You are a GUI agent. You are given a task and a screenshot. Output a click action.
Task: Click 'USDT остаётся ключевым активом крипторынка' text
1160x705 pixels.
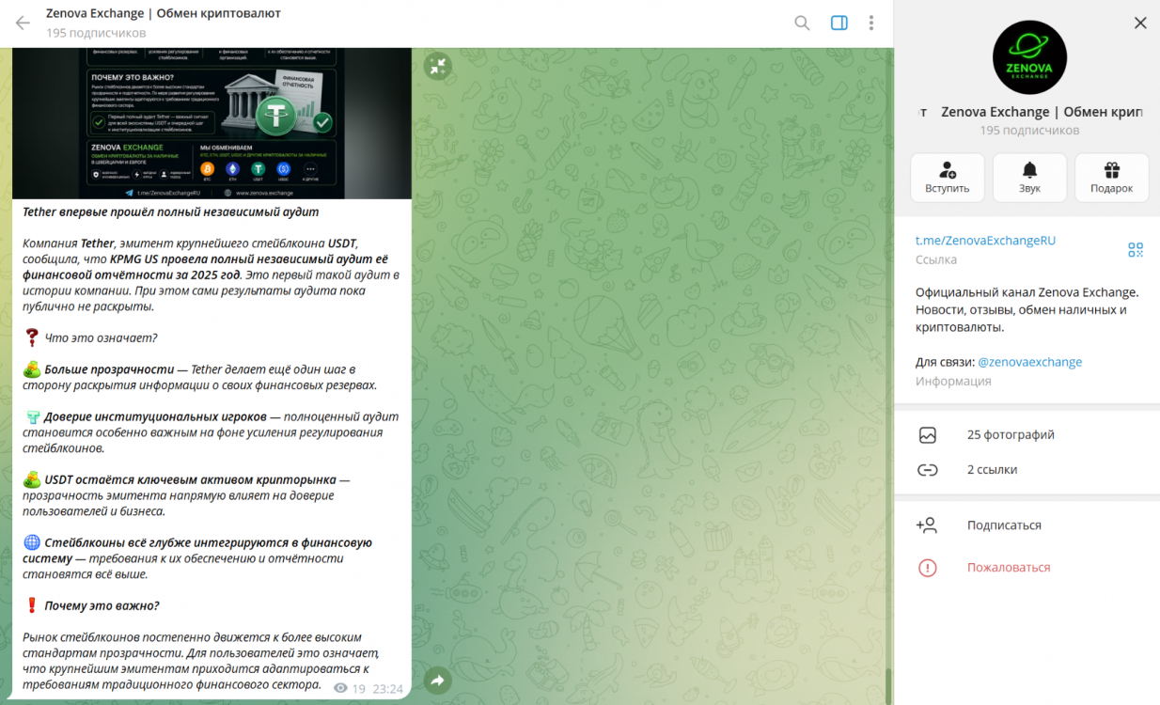(x=191, y=479)
